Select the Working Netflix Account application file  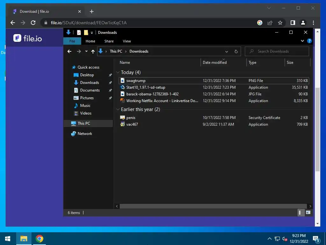[x=214, y=100]
